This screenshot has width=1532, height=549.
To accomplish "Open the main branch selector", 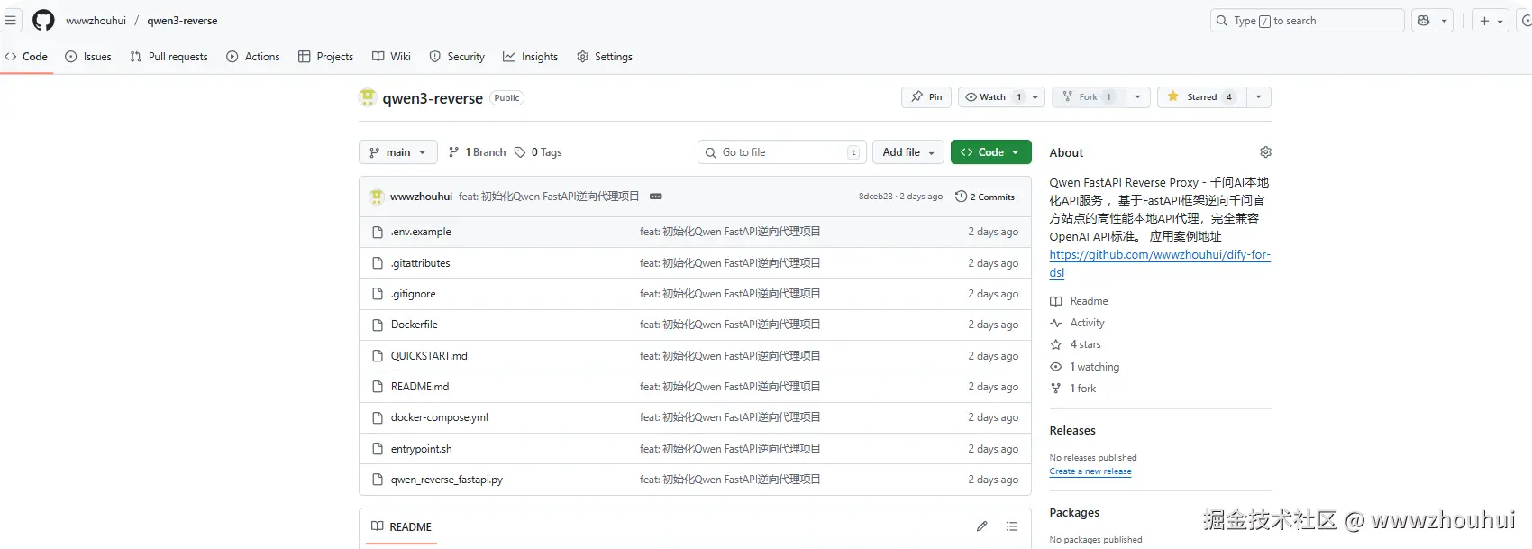I will click(x=397, y=152).
